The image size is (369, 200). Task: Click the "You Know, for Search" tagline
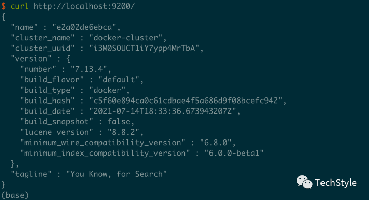tap(117, 174)
